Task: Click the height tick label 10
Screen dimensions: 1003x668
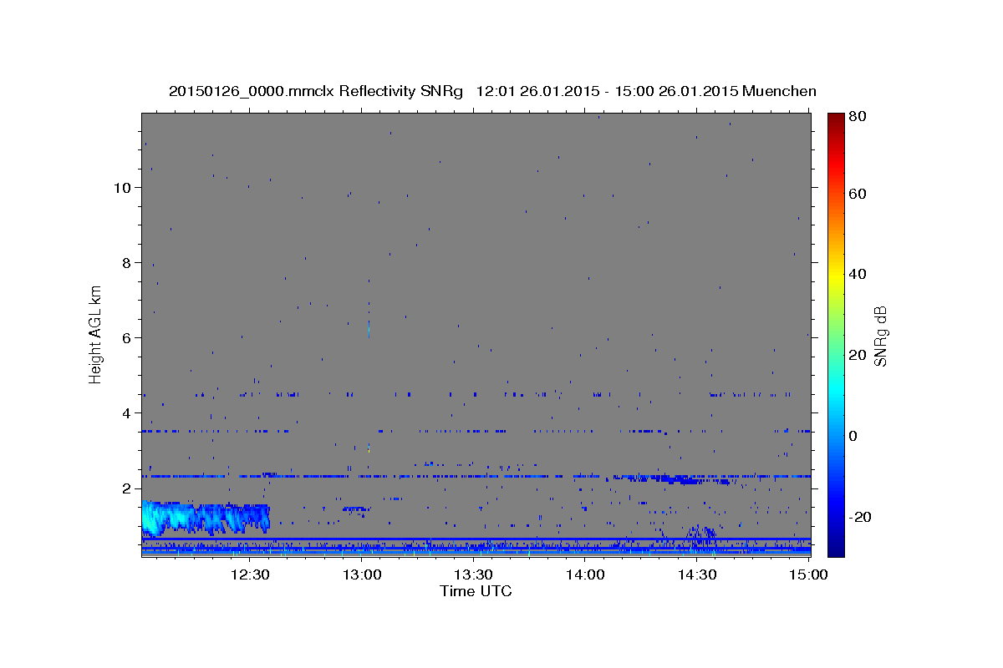Action: pos(121,188)
